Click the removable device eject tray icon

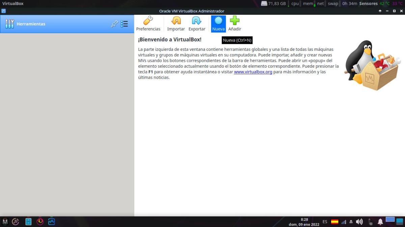(351, 222)
